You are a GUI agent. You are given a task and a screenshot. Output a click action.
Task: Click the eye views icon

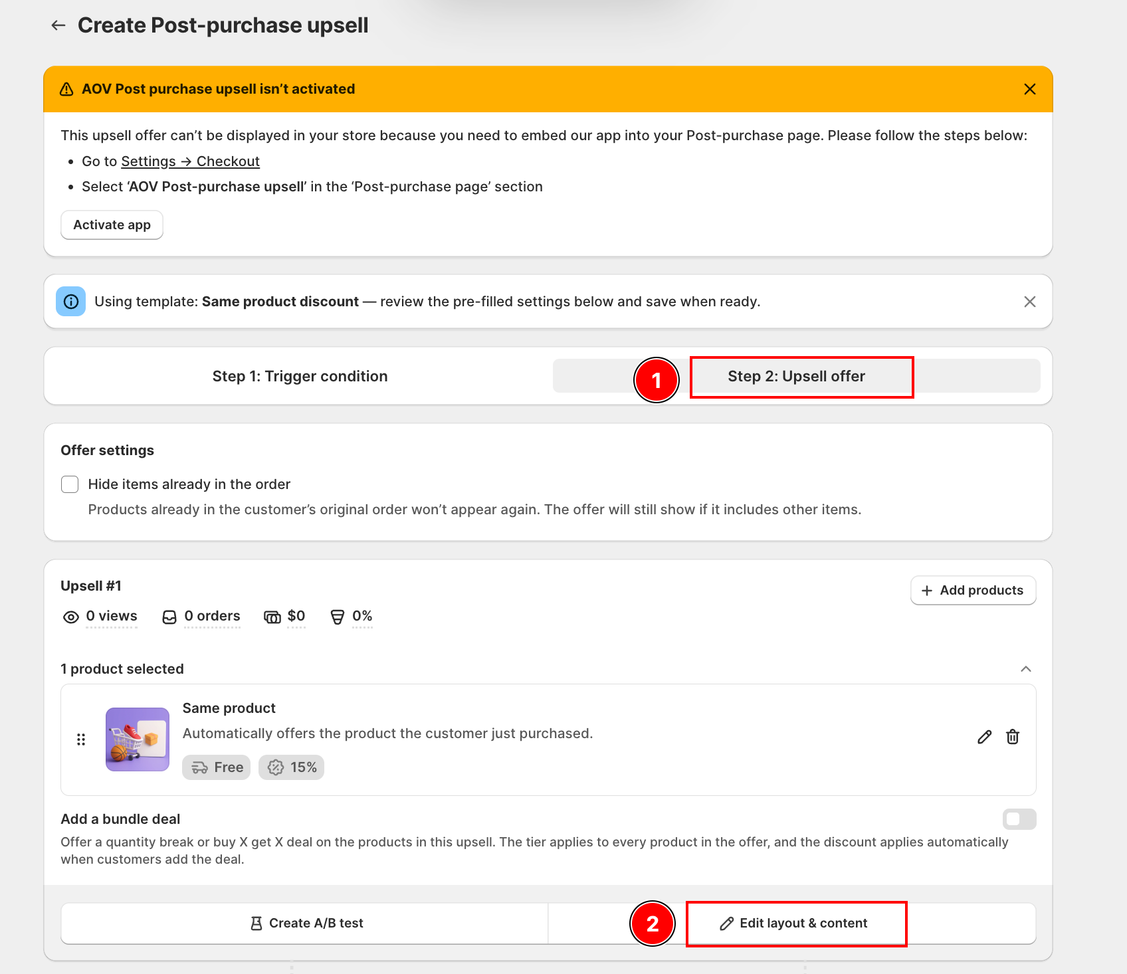(x=71, y=617)
